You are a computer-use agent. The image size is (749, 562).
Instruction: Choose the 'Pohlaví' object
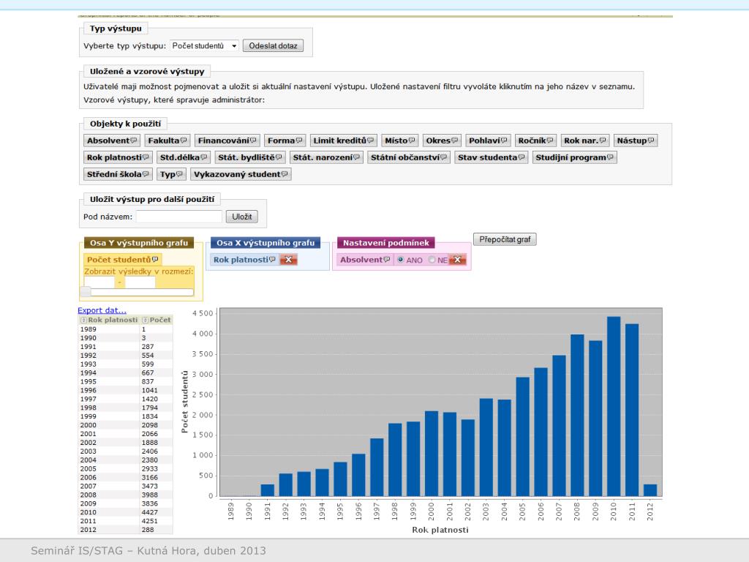click(x=488, y=140)
